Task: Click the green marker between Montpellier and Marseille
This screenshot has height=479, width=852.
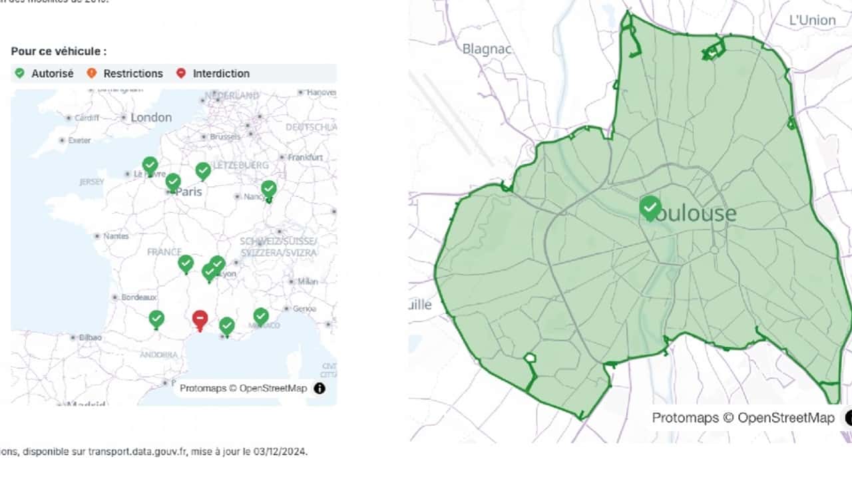Action: [227, 326]
